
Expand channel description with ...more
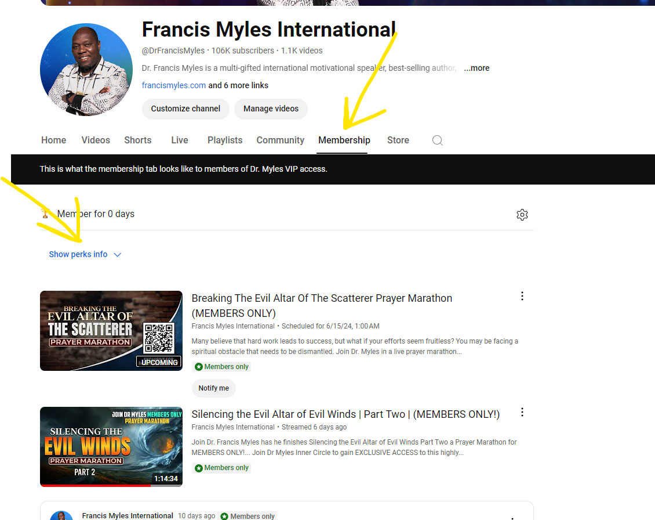(x=476, y=68)
